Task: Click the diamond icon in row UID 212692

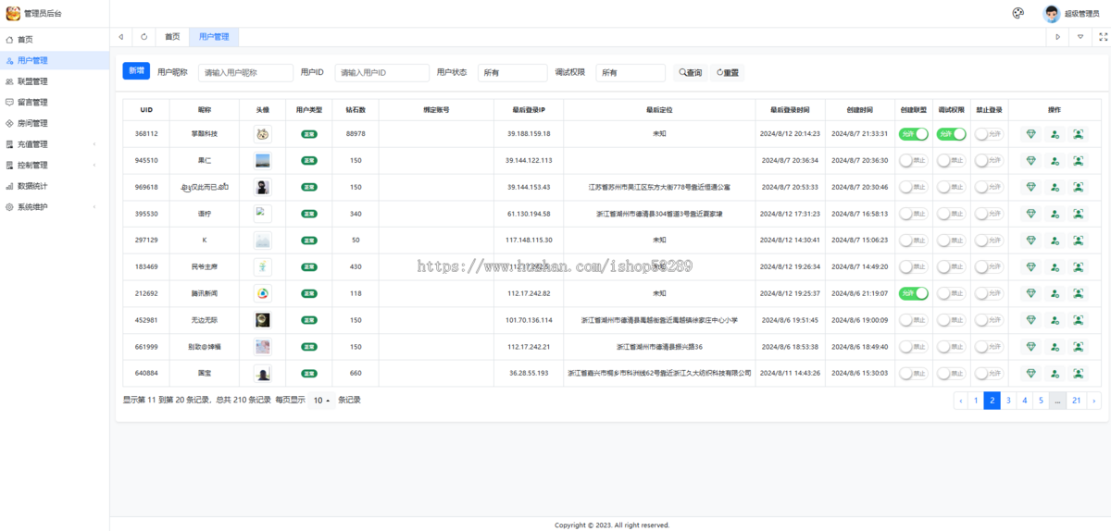Action: click(x=1031, y=293)
